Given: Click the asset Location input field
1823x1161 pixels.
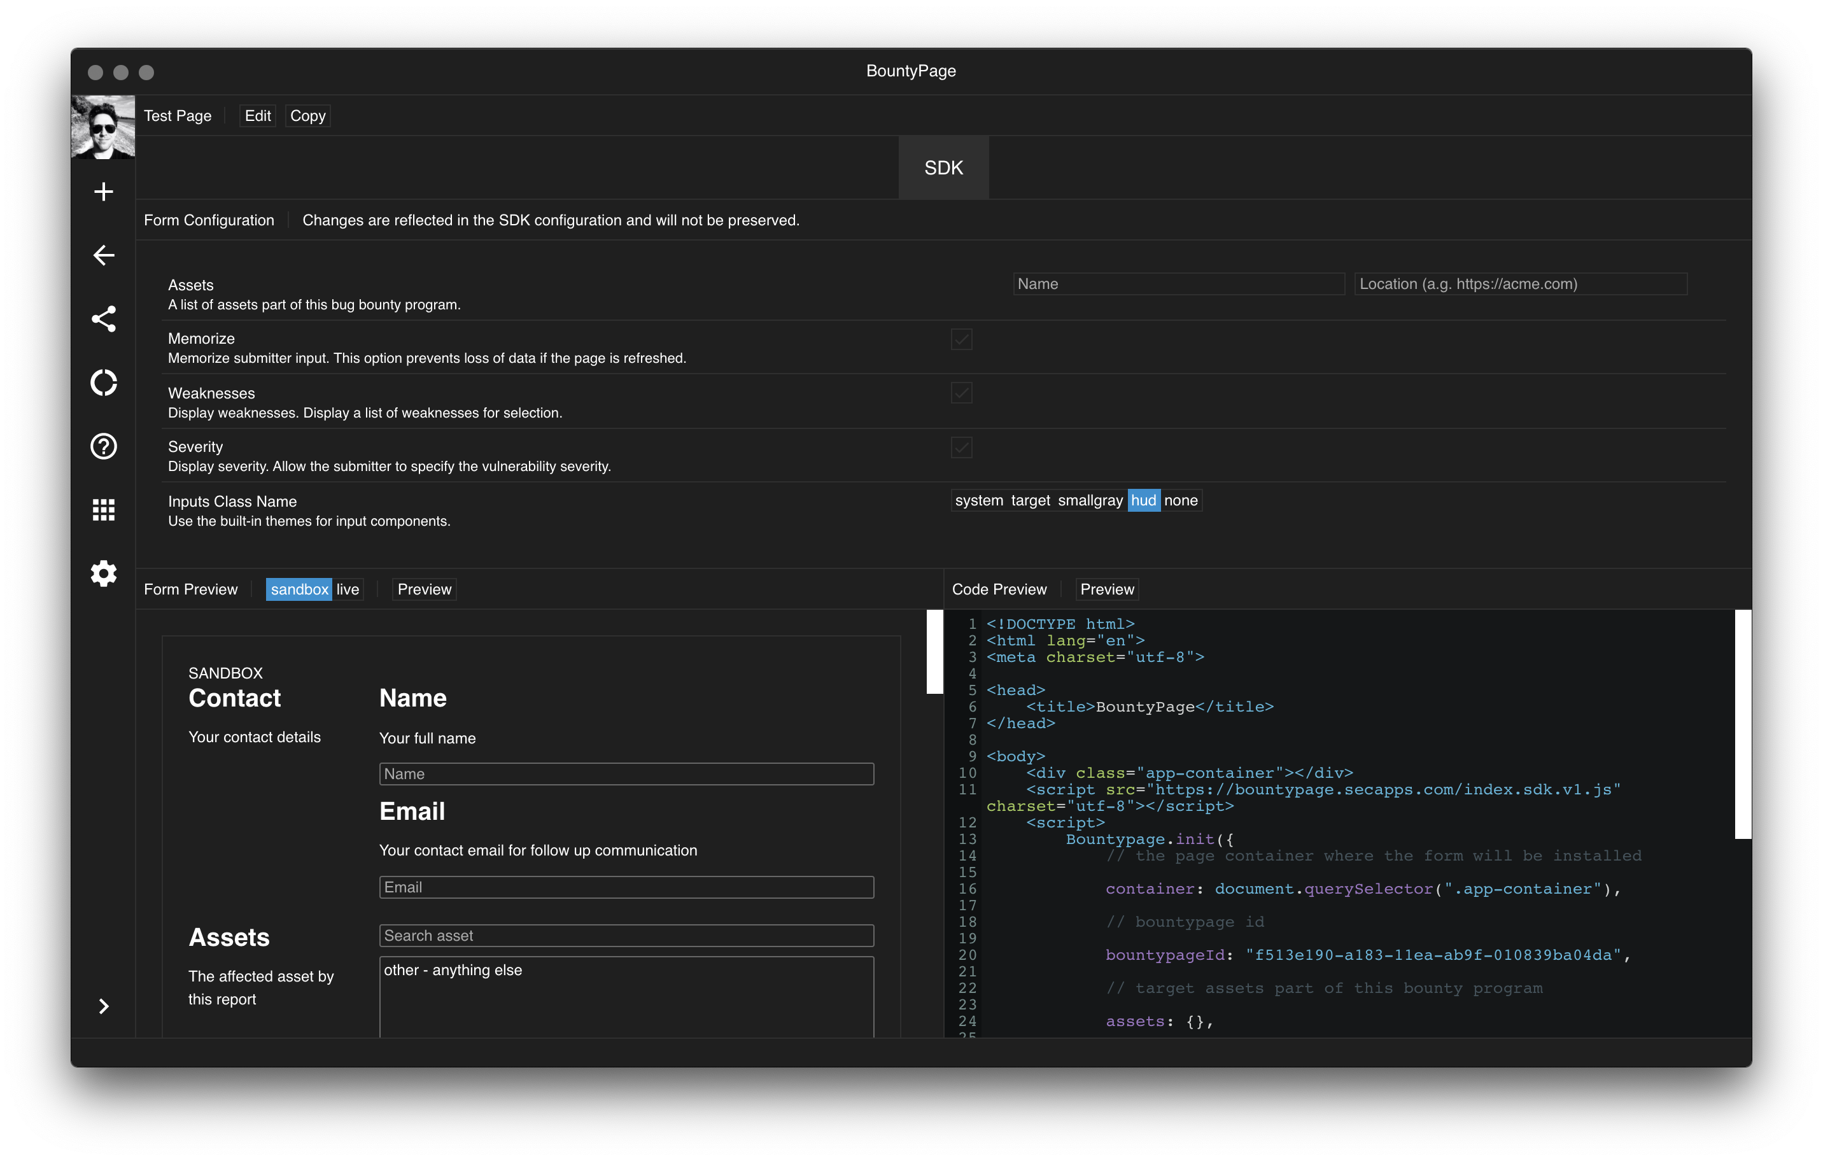Looking at the screenshot, I should click(x=1520, y=284).
